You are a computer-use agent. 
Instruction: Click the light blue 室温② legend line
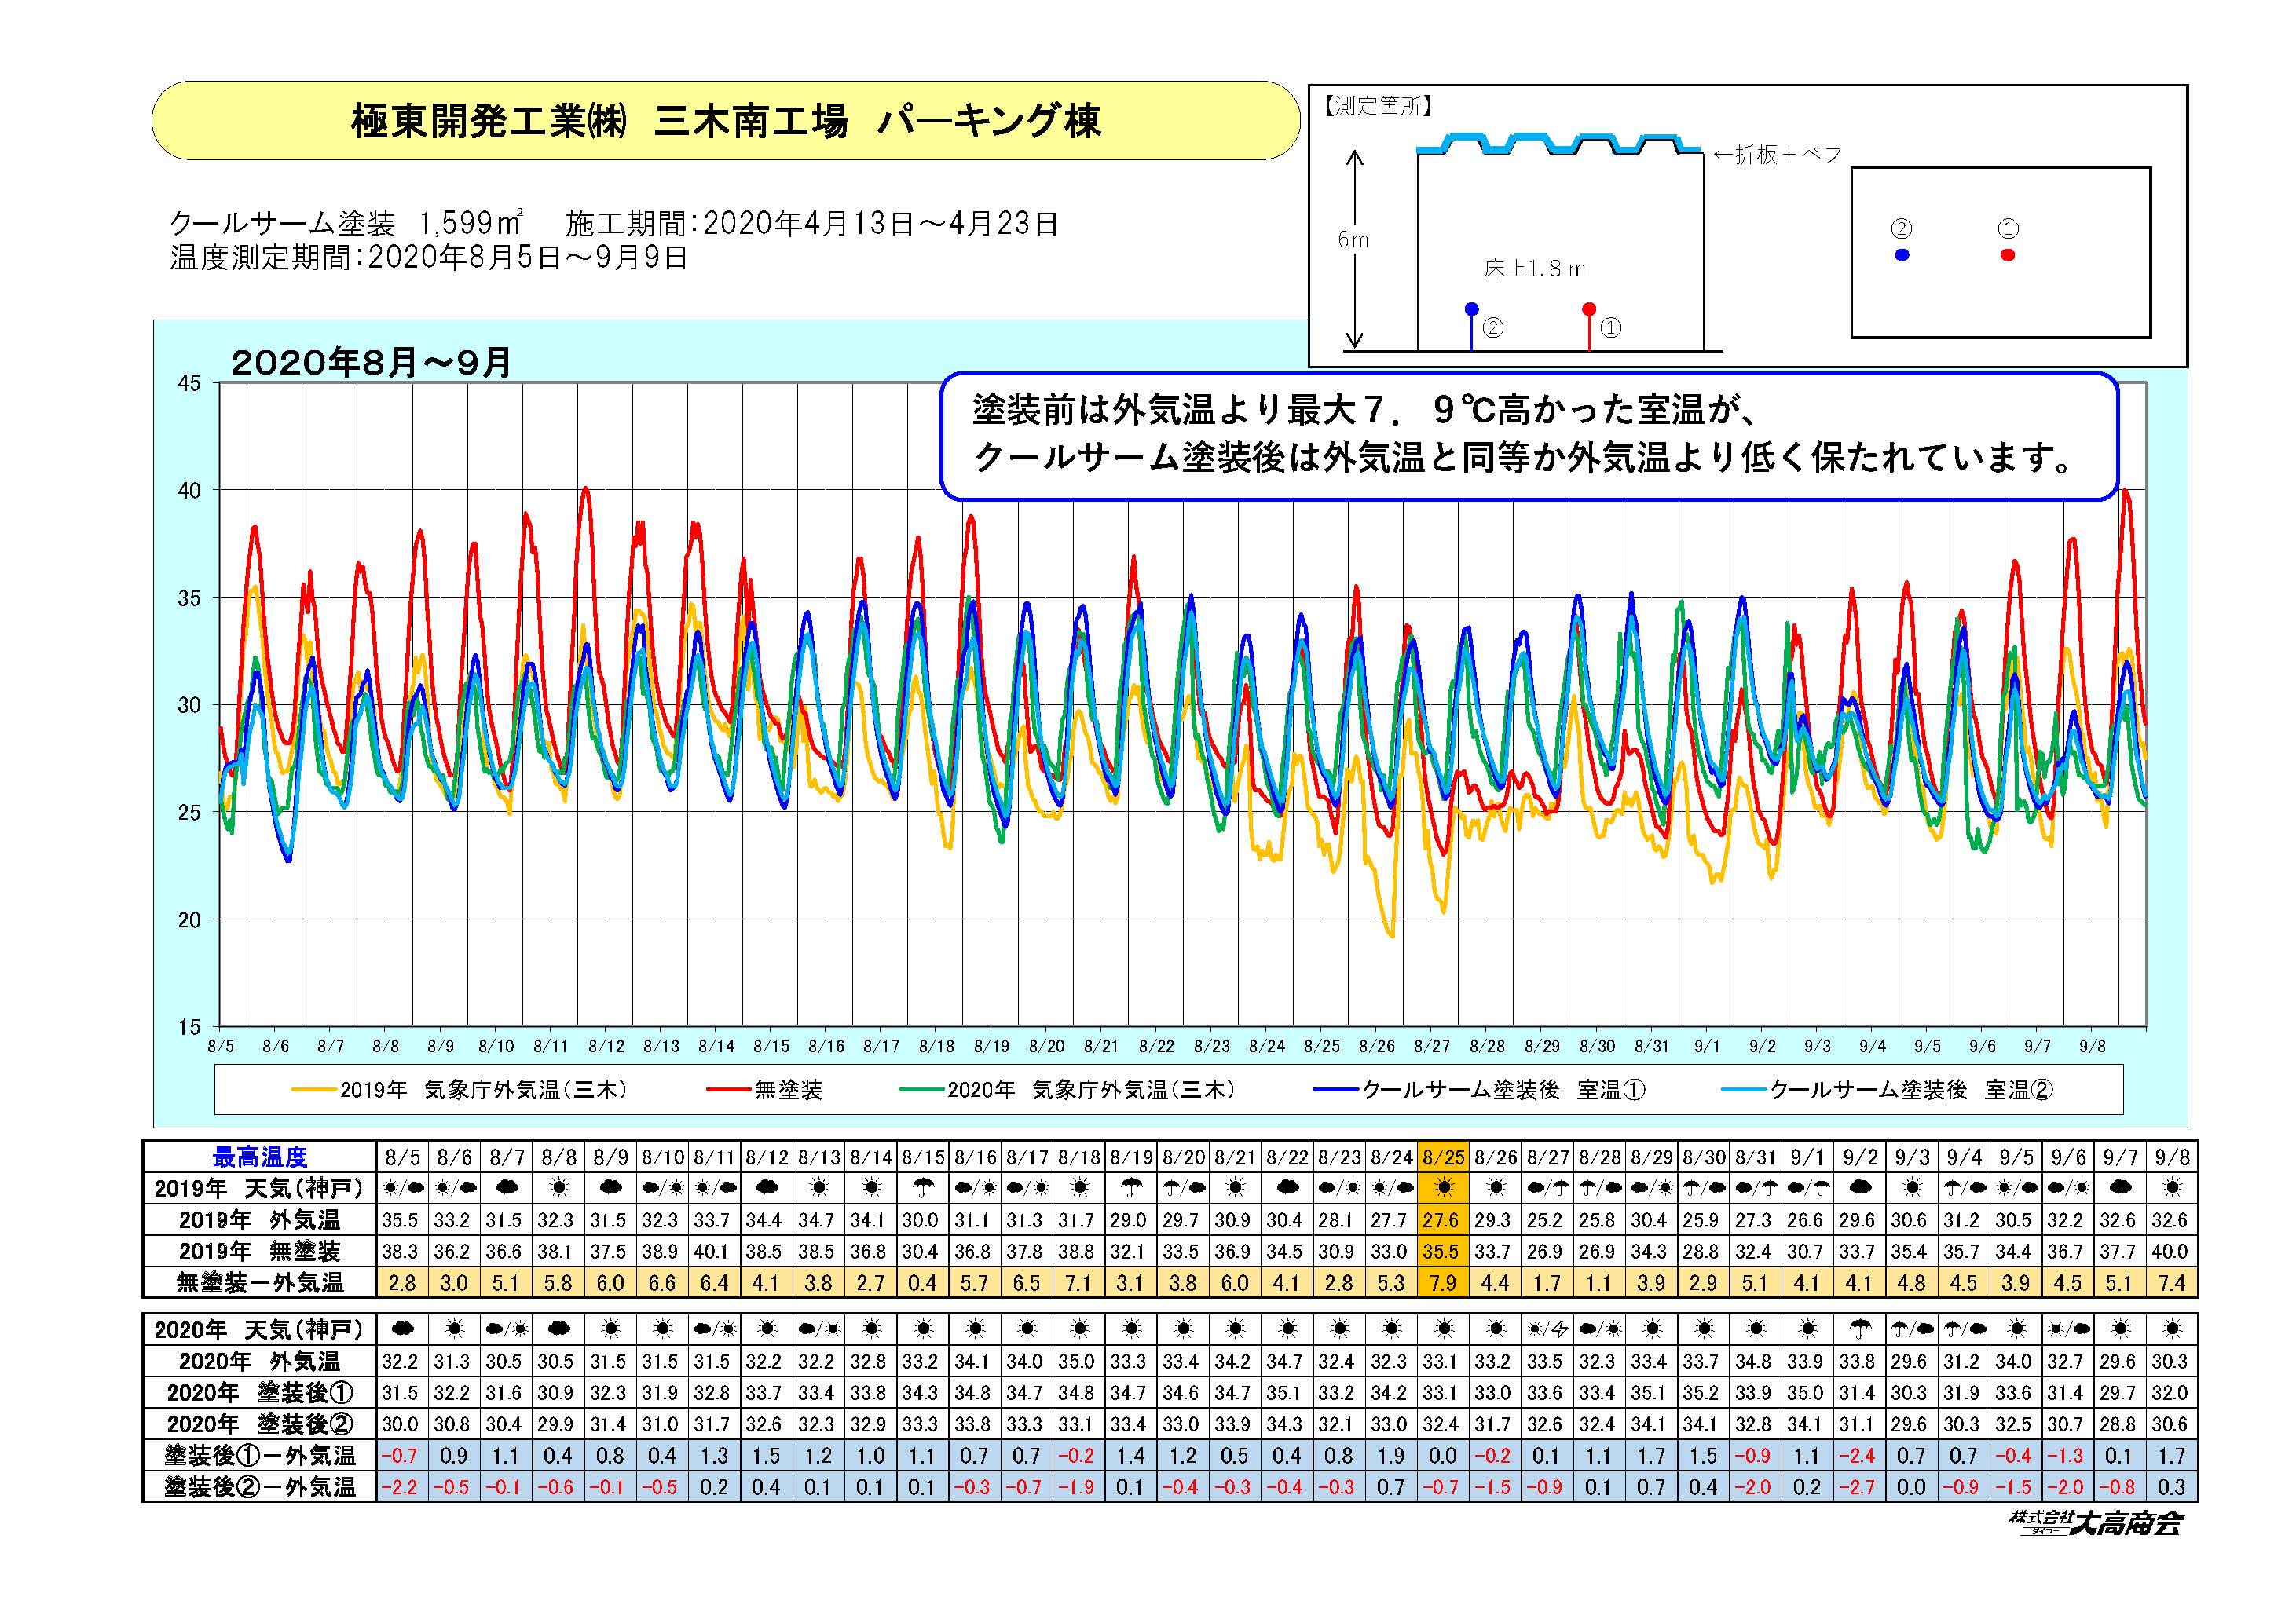(x=1745, y=1089)
